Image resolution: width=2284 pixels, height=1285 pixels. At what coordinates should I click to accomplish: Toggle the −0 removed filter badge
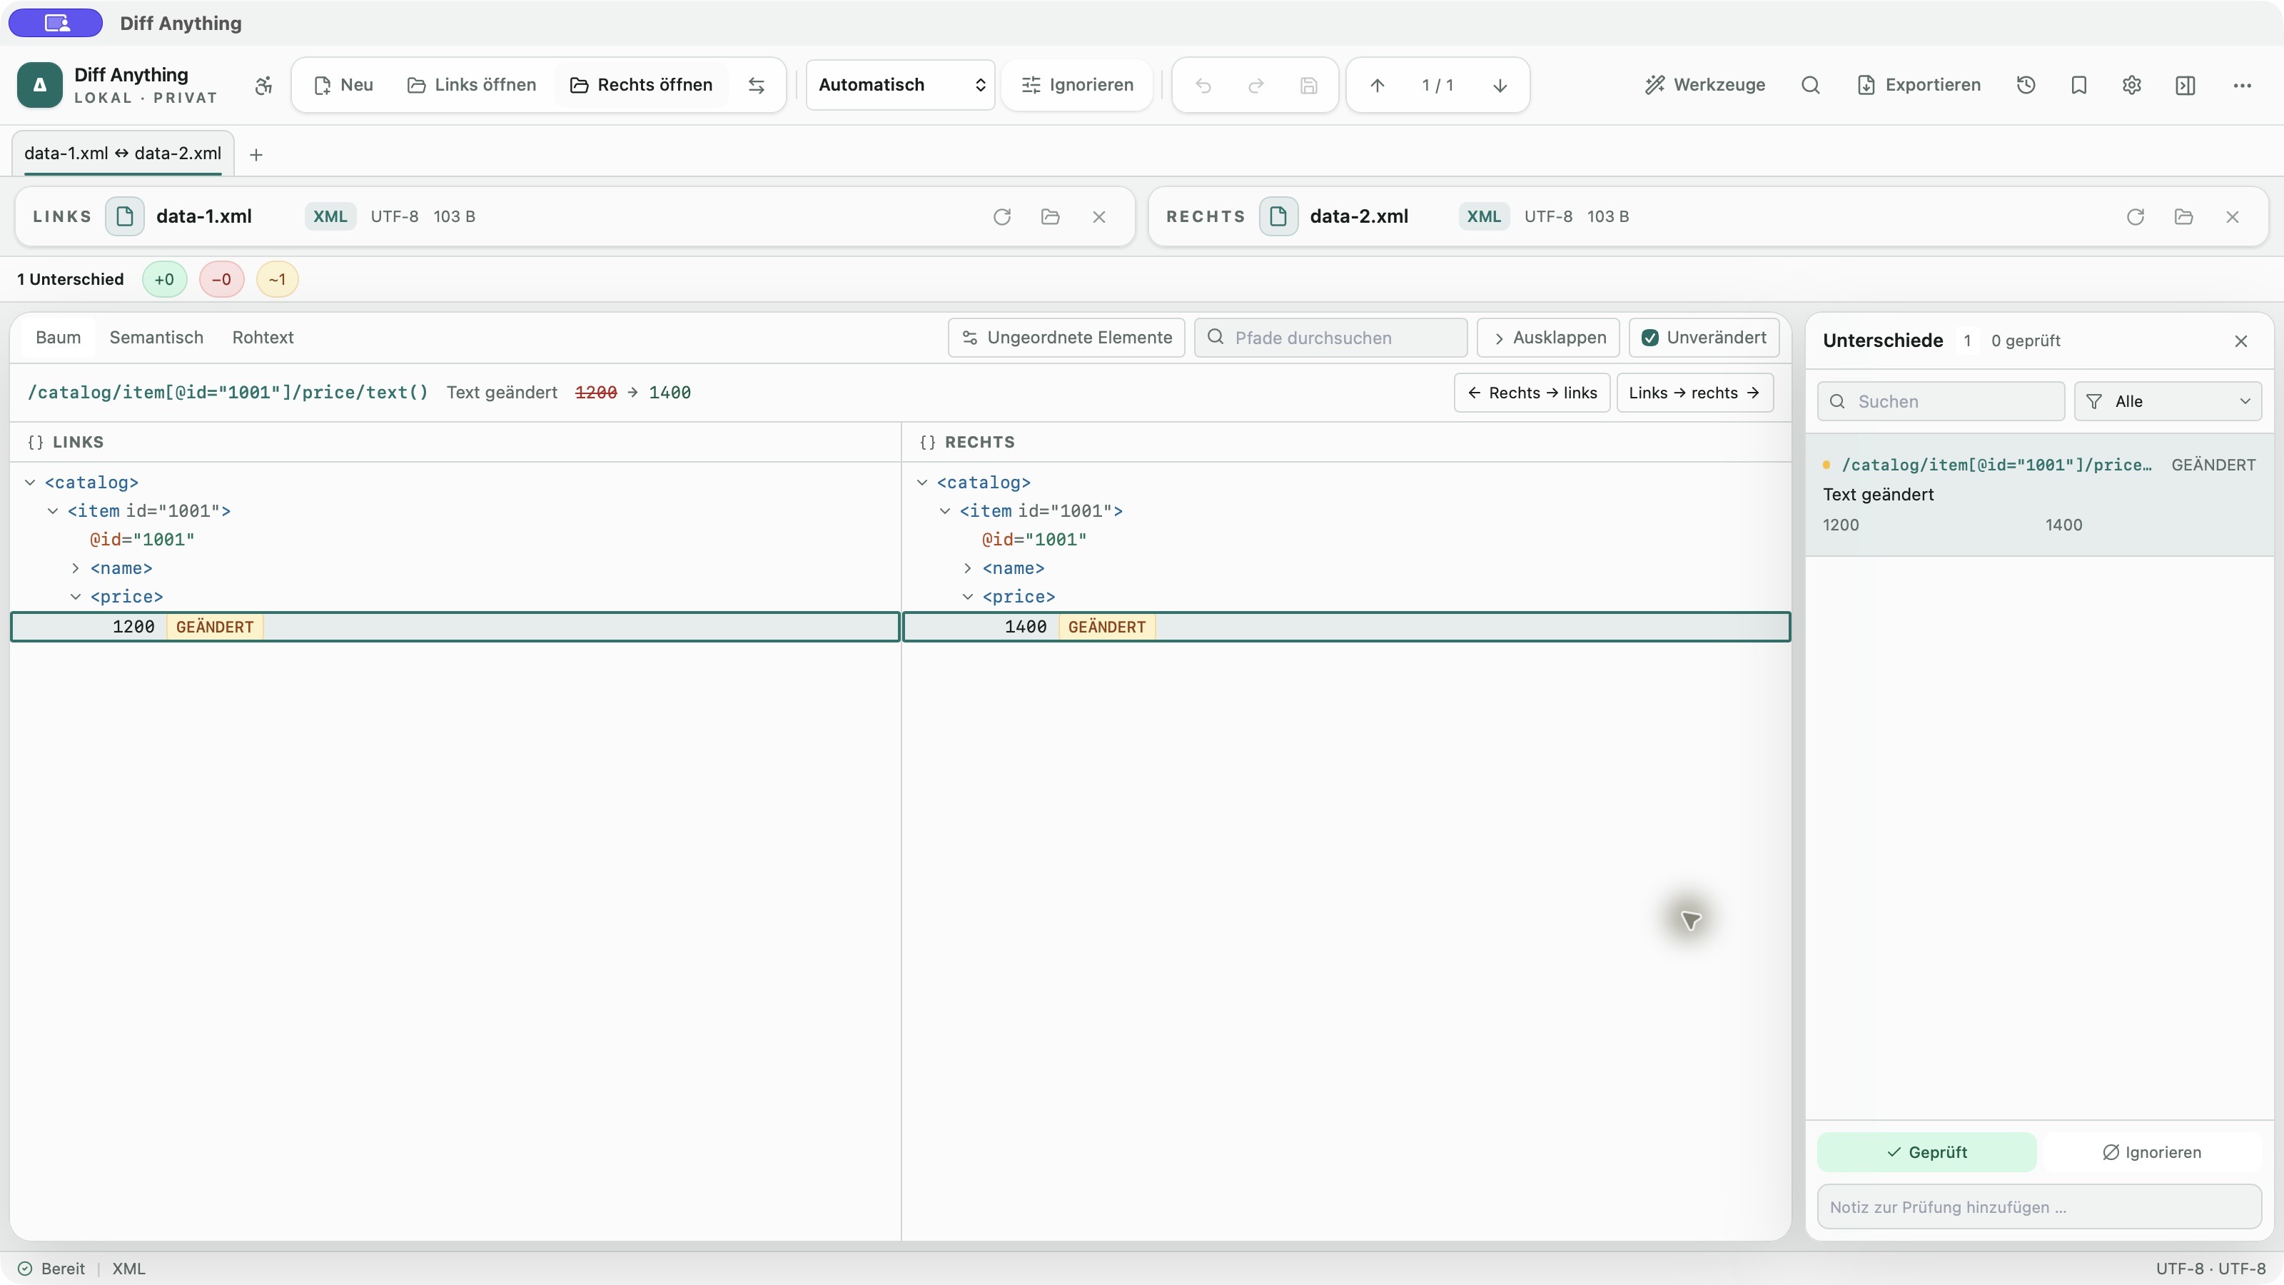click(x=222, y=279)
